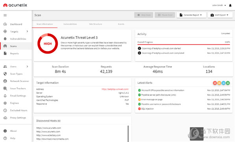Open the John Smith user menu
The width and height of the screenshot is (235, 142).
point(219,6)
